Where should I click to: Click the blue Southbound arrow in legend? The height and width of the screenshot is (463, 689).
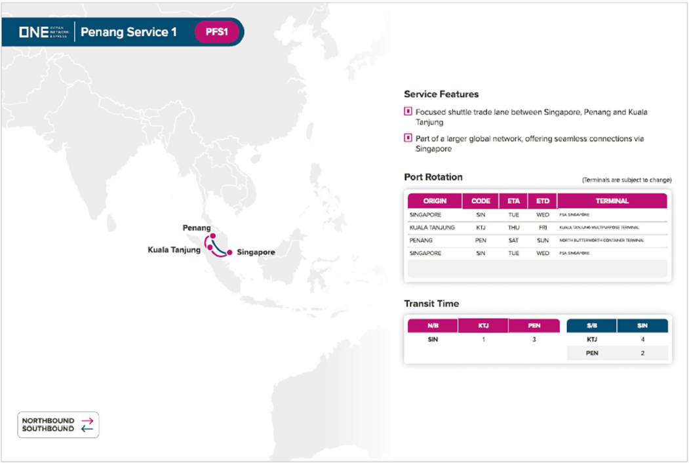point(87,429)
